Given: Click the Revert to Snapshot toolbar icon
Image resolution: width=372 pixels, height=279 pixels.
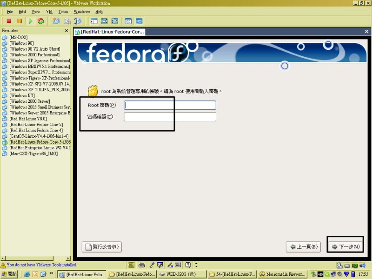Looking at the screenshot, I should click(67, 21).
